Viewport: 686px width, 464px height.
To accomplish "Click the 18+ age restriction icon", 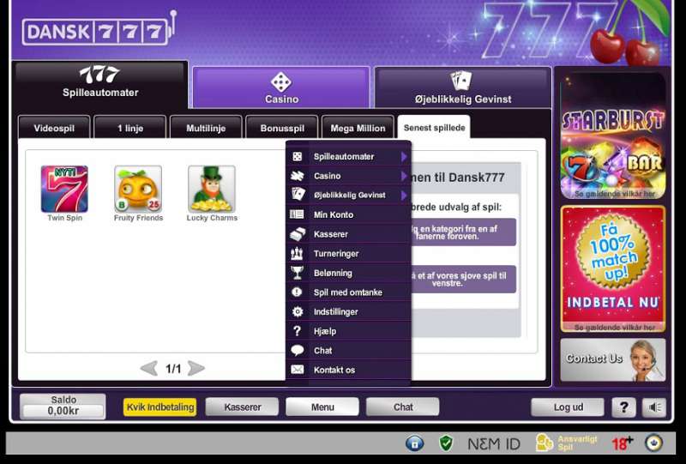I will (x=622, y=443).
